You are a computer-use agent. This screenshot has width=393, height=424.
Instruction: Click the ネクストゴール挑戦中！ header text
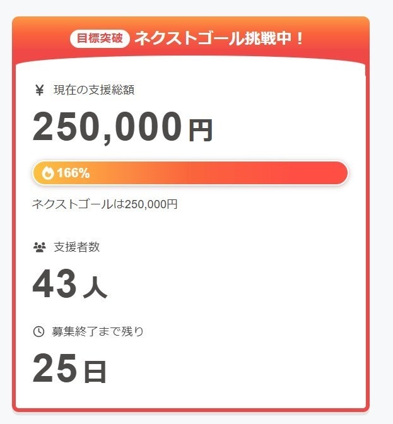pos(219,38)
